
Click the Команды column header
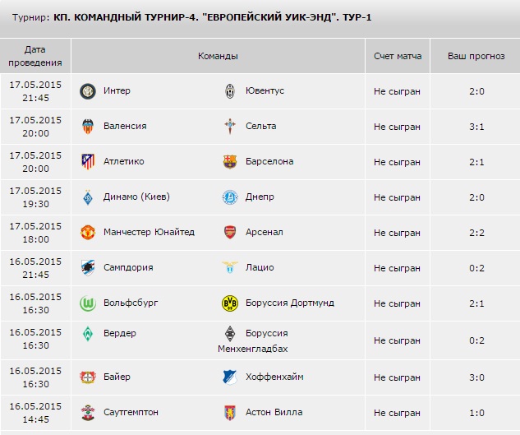218,56
